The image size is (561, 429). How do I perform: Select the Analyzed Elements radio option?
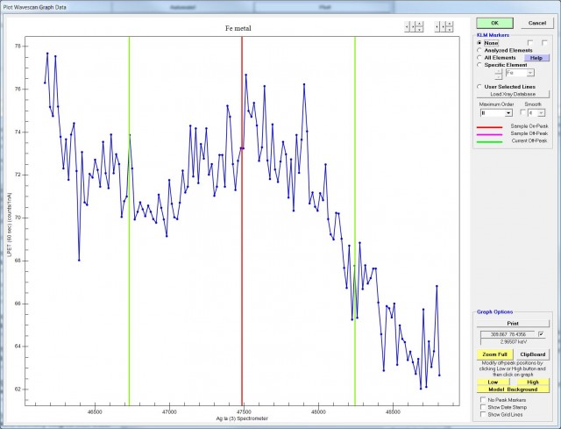tap(479, 50)
